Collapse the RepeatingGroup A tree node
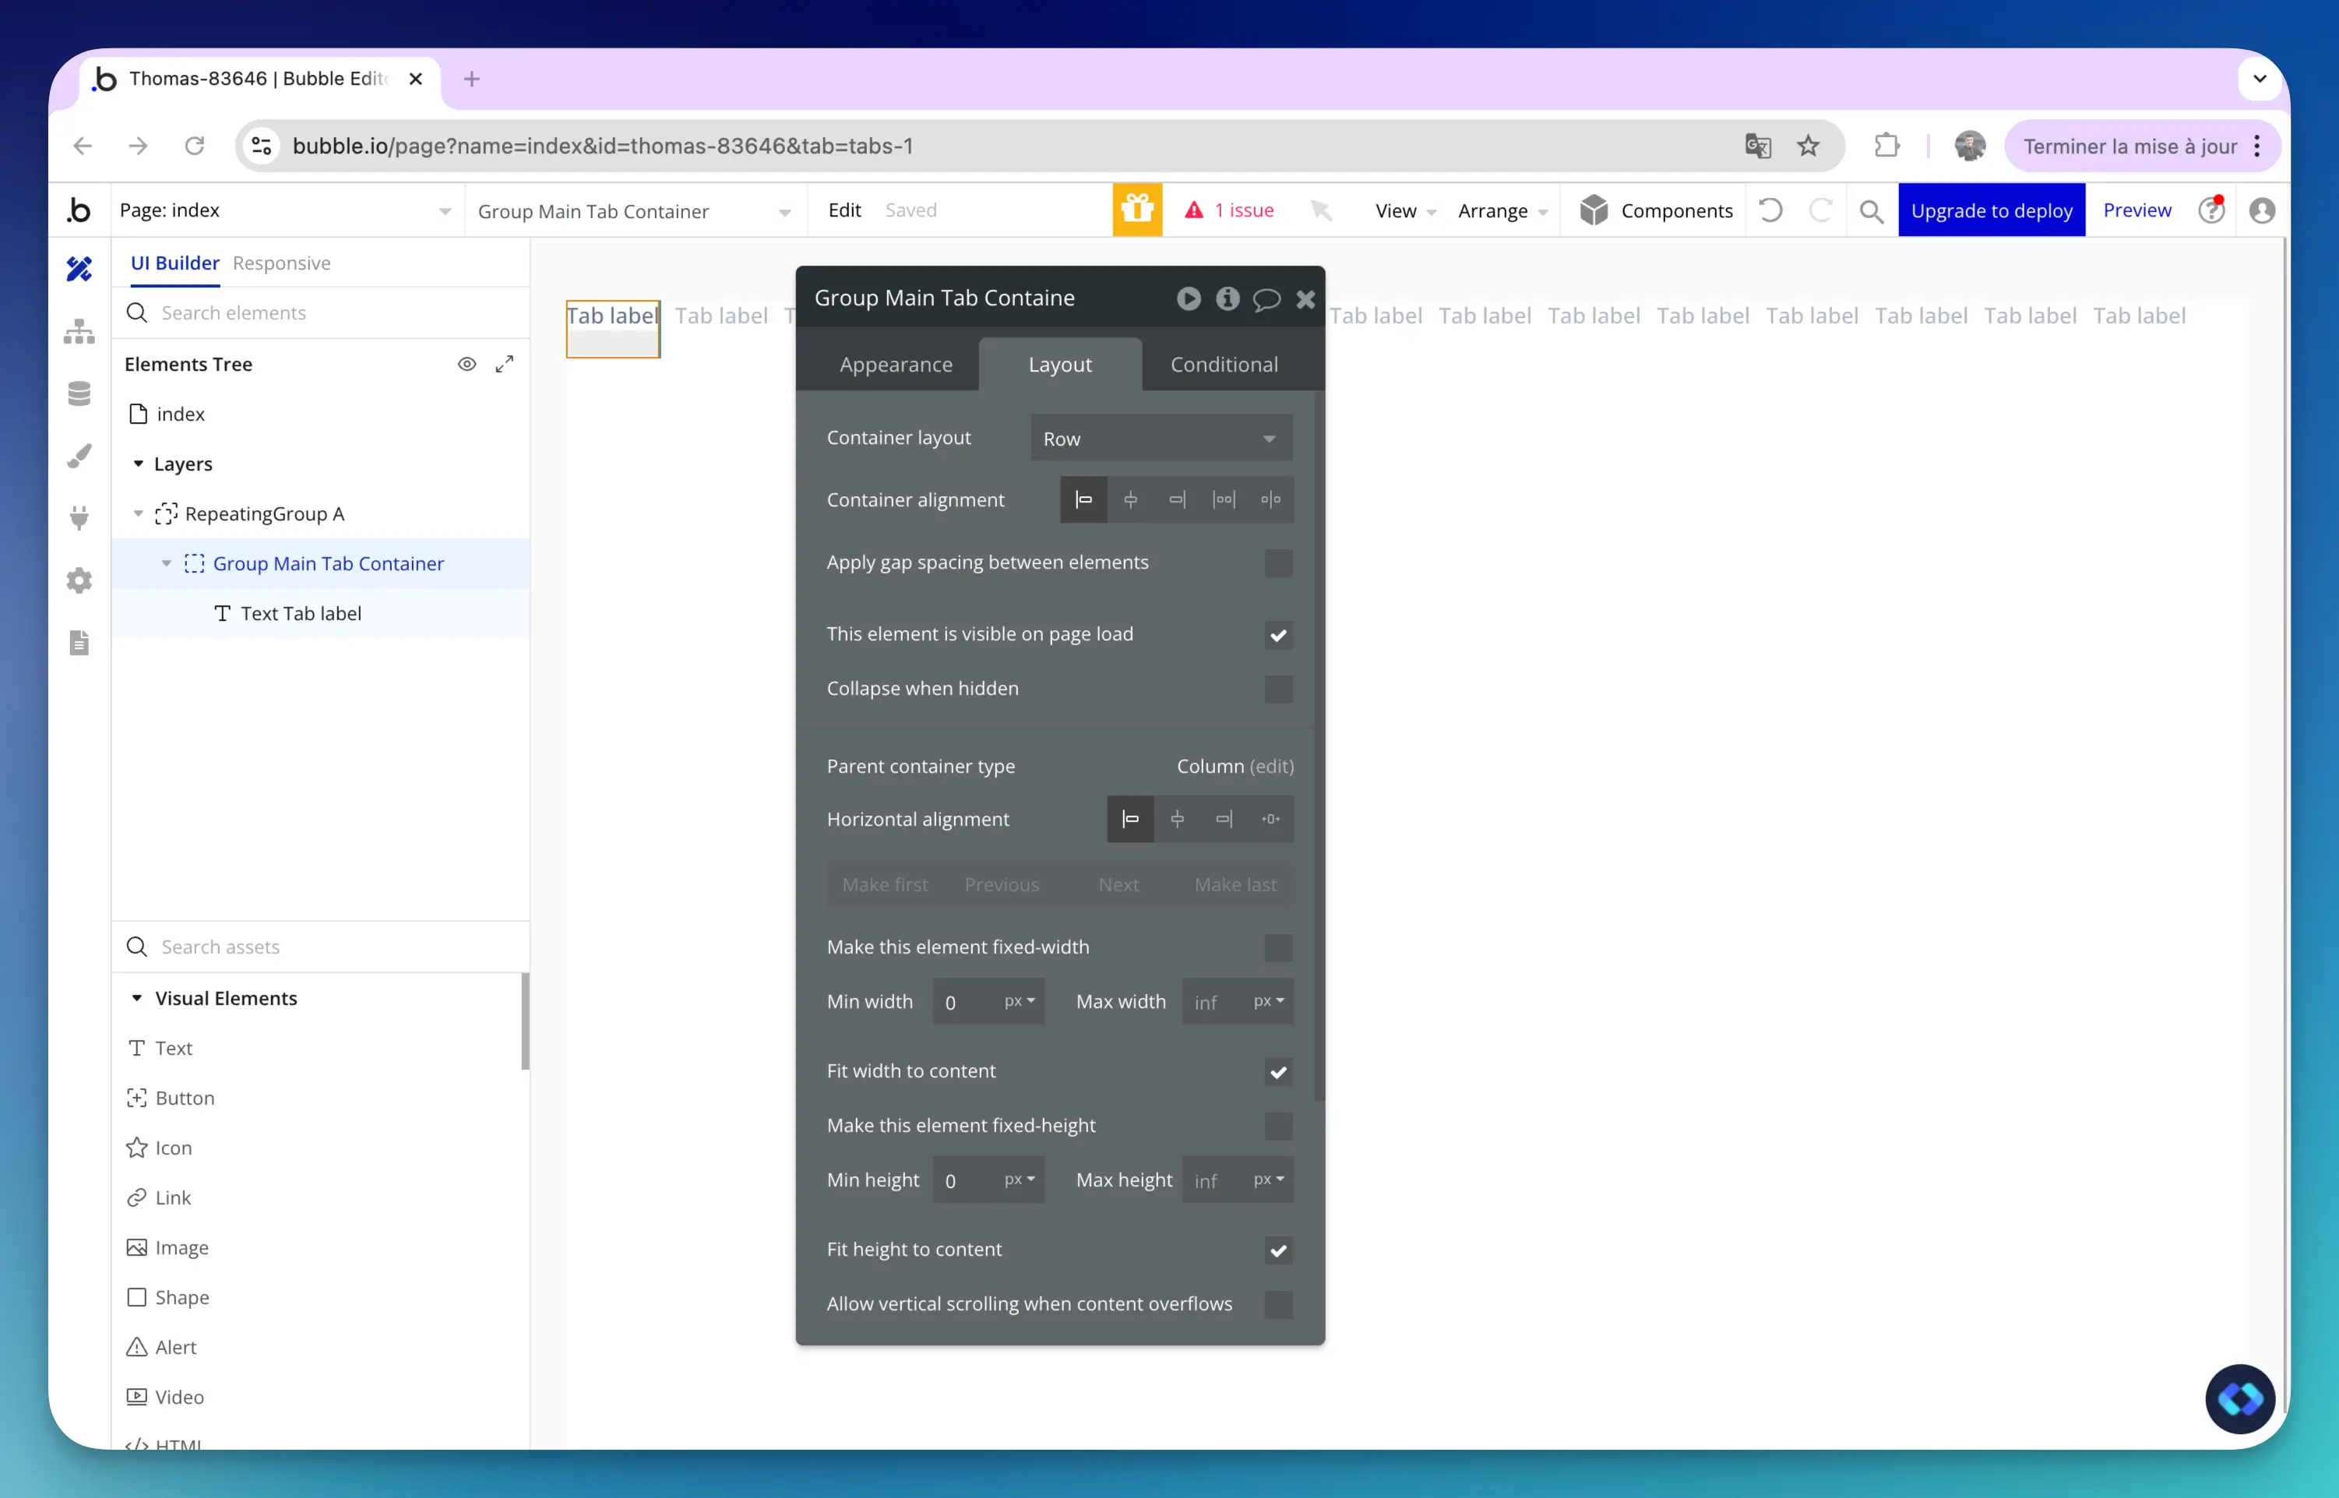2339x1498 pixels. (138, 513)
